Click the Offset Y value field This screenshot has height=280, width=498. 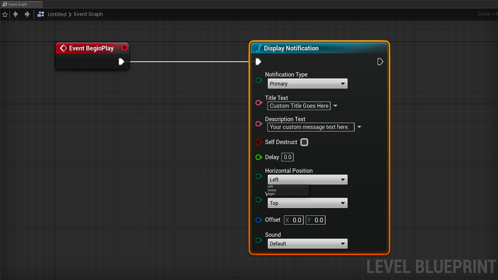[x=315, y=220]
